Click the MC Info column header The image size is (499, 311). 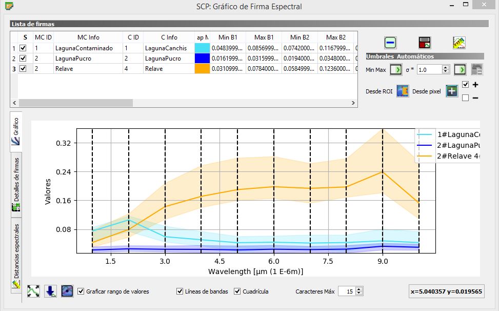coord(88,37)
